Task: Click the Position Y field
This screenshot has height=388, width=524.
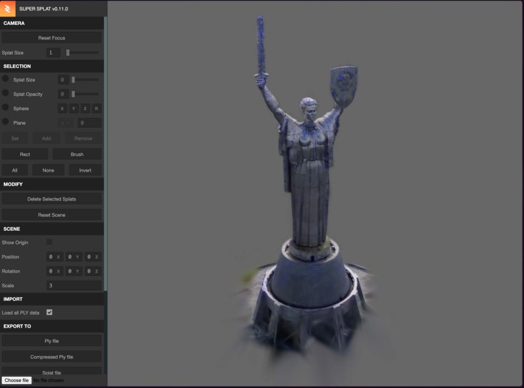Action: tap(73, 257)
